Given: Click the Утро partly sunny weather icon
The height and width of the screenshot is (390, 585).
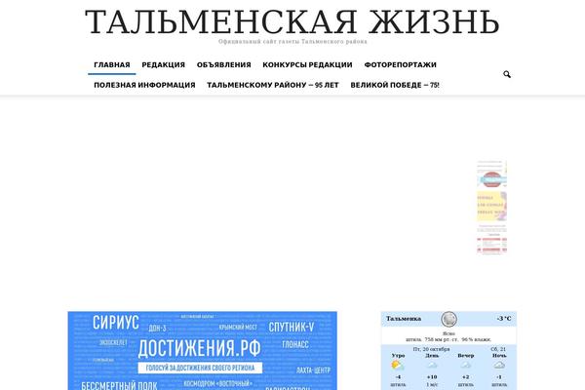Looking at the screenshot, I should [398, 366].
